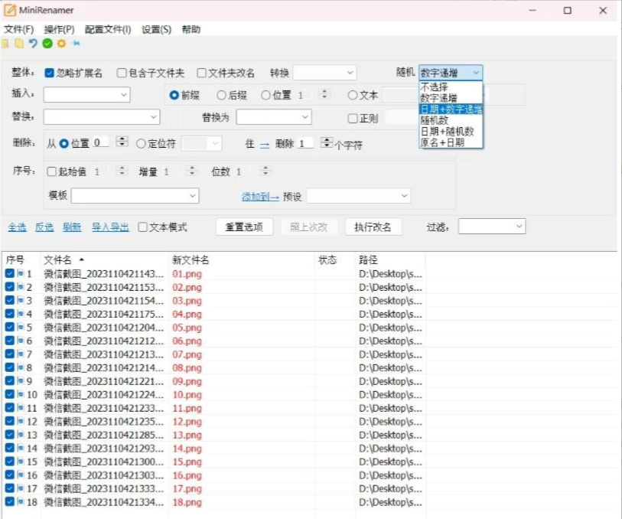Screen dimensions: 622x519
Task: Click the blue pin toolbar icon
Action: [76, 44]
